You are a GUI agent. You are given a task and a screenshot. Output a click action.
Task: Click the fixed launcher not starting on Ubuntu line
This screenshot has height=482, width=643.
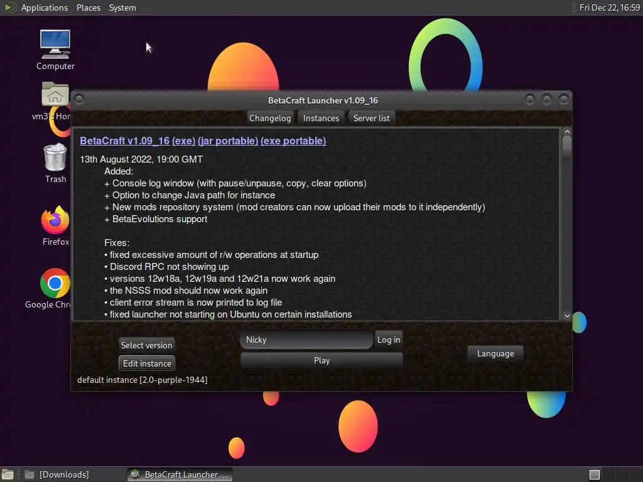[228, 314]
